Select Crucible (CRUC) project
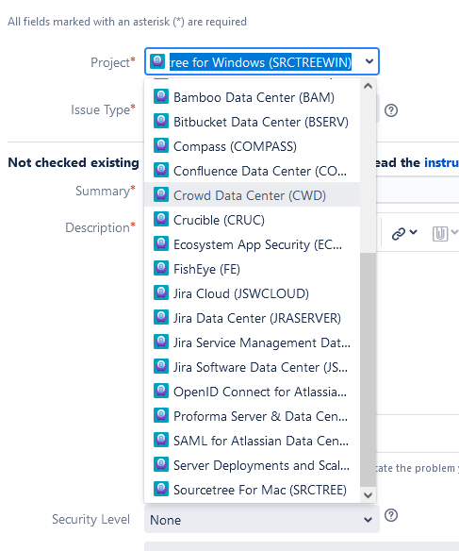 (252, 220)
